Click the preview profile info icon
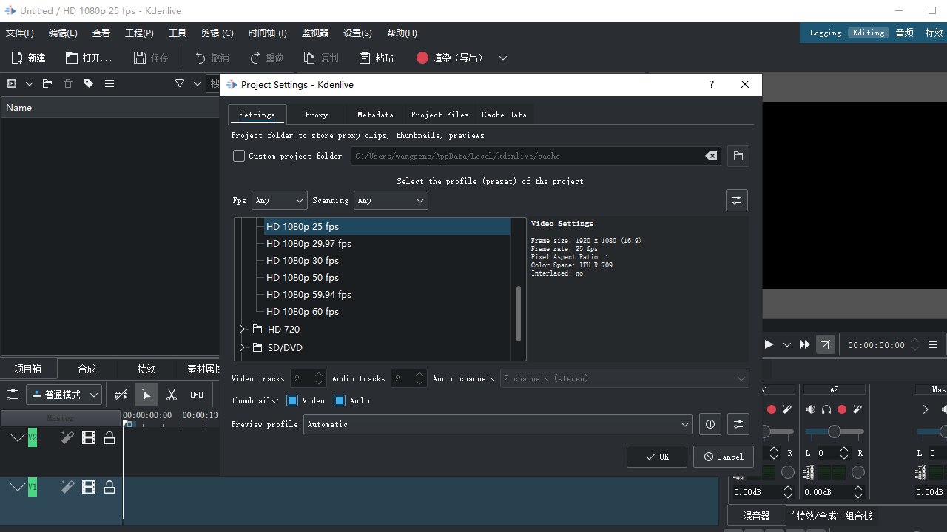Screen dimensions: 947x532 710,424
